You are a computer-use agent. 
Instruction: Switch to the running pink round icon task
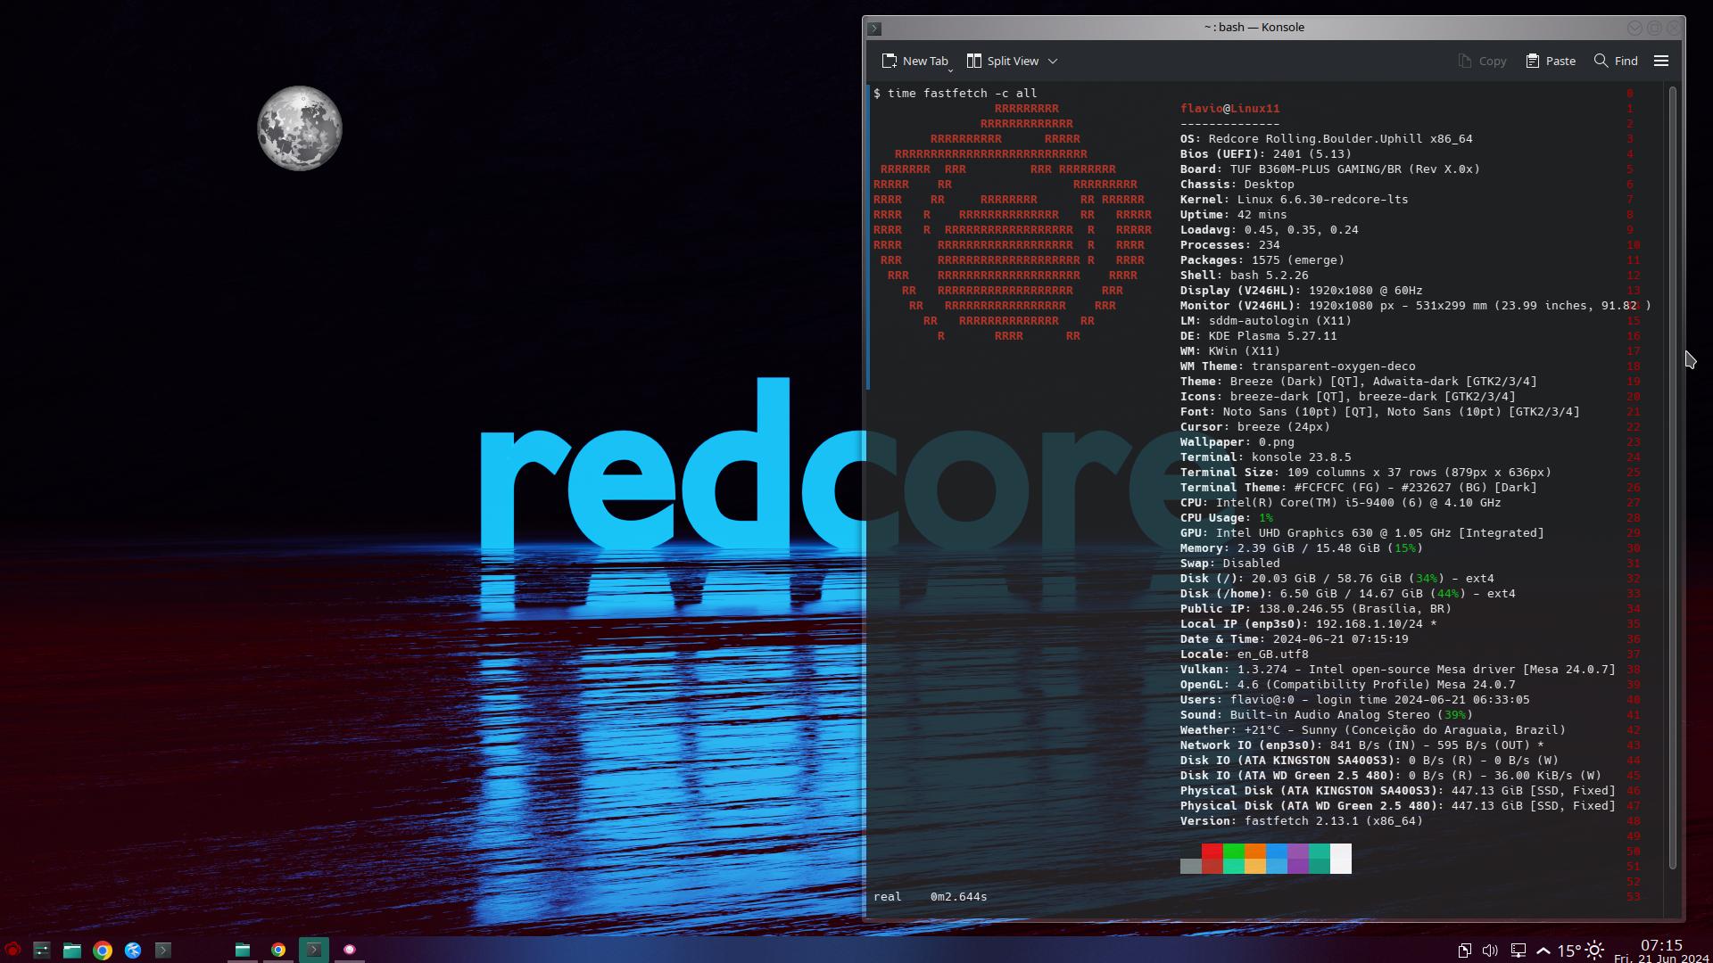tap(350, 950)
